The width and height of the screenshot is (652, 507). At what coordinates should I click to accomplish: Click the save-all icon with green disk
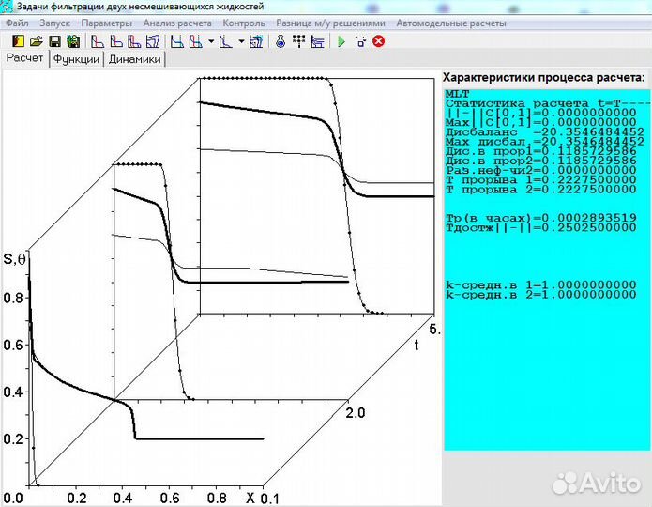pos(72,41)
